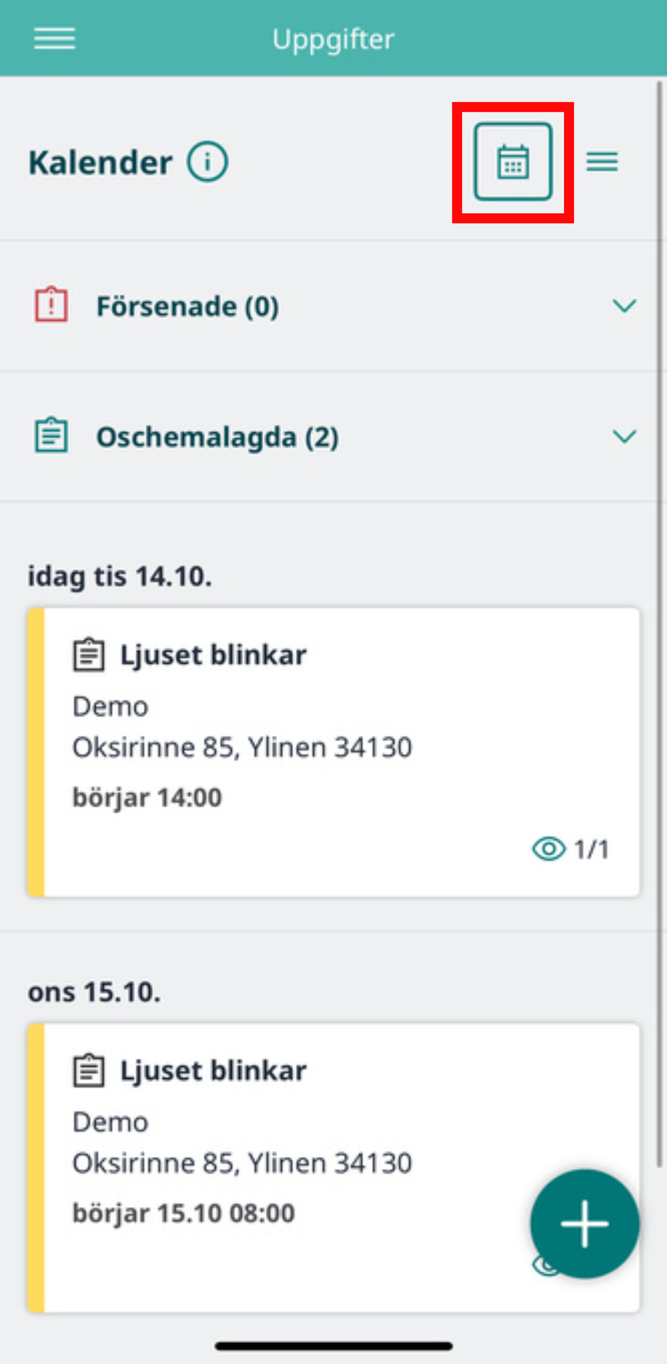Switch to list view icon

pos(602,161)
